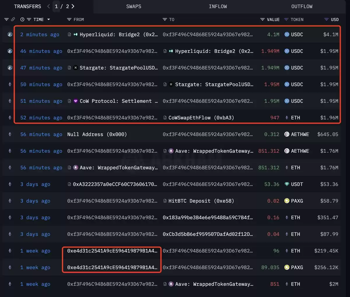Open Hyperliquid: Bridge2 recipient in 46 minutes row
Image resolution: width=350 pixels, height=297 pixels.
214,51
